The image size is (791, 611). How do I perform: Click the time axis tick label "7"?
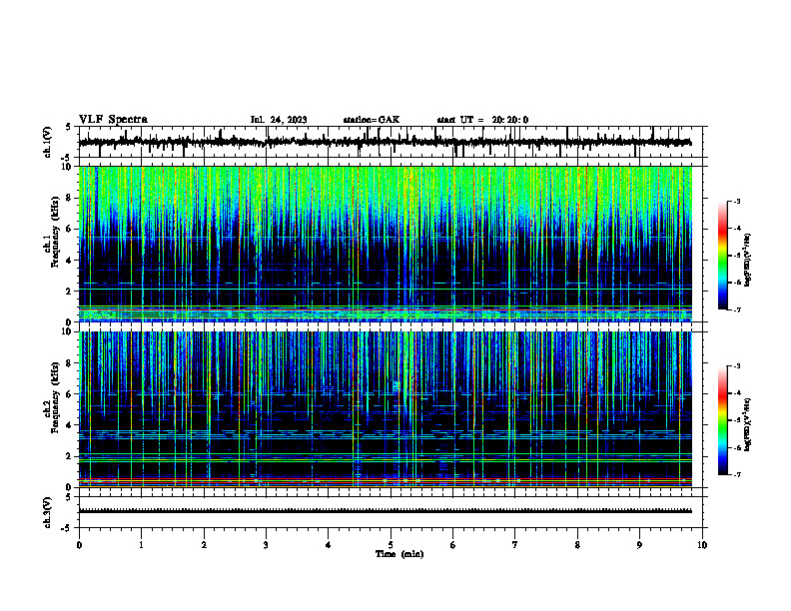coord(515,545)
